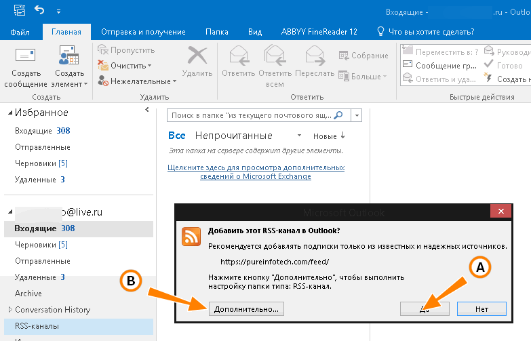Select the 'Создать н...' quick step
The image size is (531, 341).
[507, 79]
